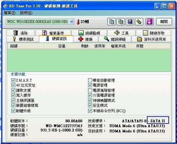Viewport: 177px width, 144px height.
Task: Open the 檔案(F) menu
Action: [10, 13]
